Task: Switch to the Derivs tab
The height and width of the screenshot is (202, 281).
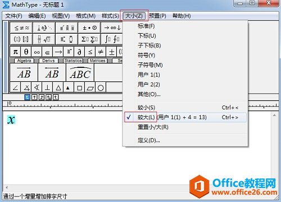Action: (x=48, y=61)
